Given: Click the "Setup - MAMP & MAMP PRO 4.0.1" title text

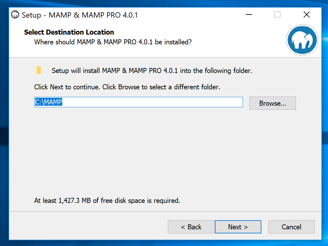Looking at the screenshot, I should [x=80, y=15].
